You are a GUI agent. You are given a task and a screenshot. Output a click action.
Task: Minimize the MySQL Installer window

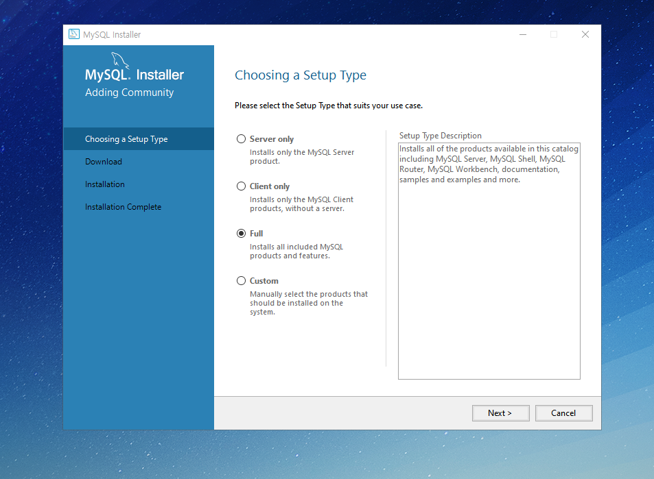point(523,34)
